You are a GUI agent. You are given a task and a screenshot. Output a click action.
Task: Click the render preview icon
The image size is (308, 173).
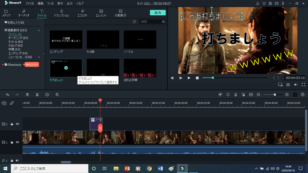tap(220, 95)
